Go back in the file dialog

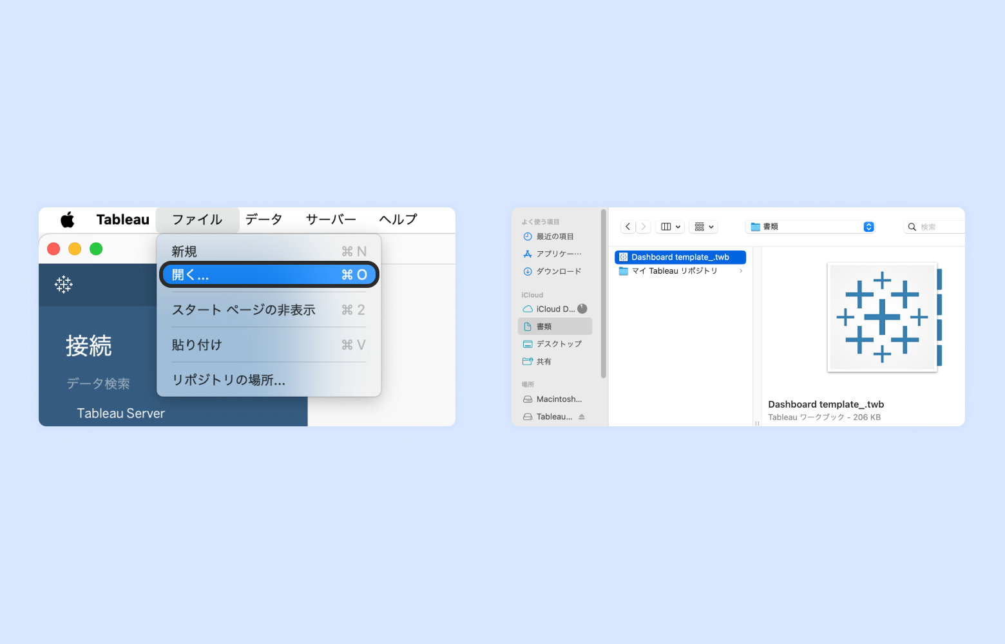click(628, 227)
